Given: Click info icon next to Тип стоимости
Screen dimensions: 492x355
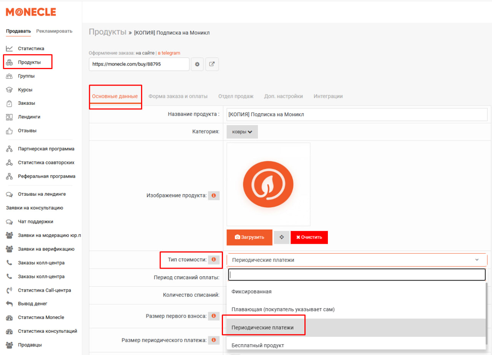Looking at the screenshot, I should (x=214, y=260).
